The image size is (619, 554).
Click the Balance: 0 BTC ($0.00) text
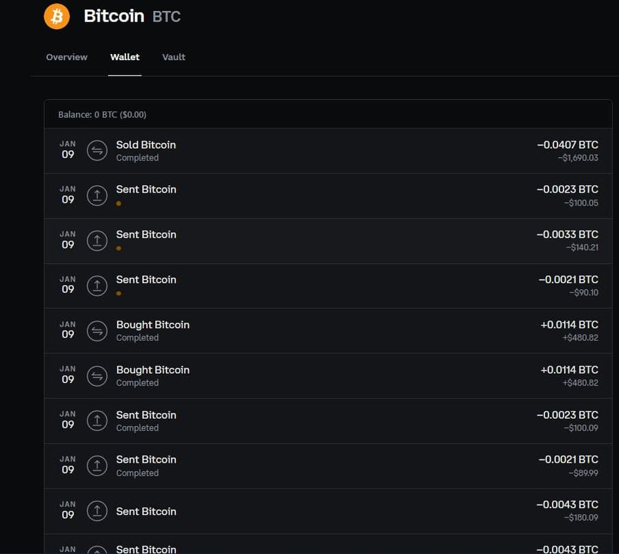102,114
